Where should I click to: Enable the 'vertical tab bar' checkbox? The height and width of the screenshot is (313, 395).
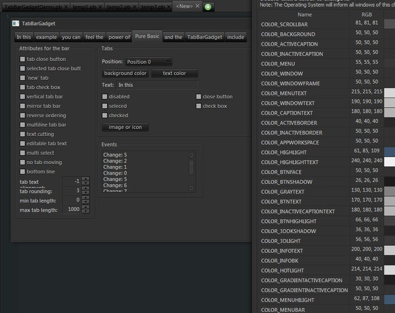23,96
